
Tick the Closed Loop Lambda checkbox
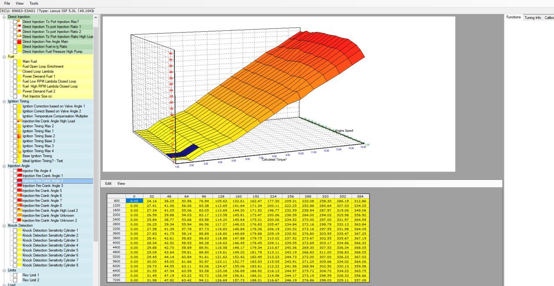point(15,71)
